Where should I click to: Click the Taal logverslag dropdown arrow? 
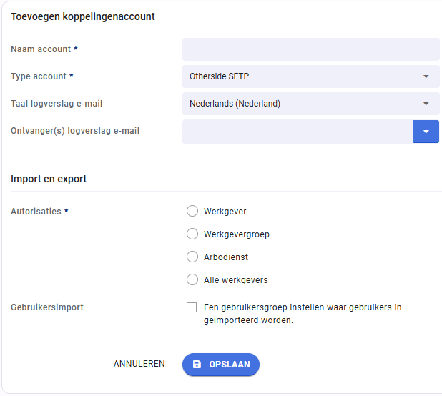(426, 104)
